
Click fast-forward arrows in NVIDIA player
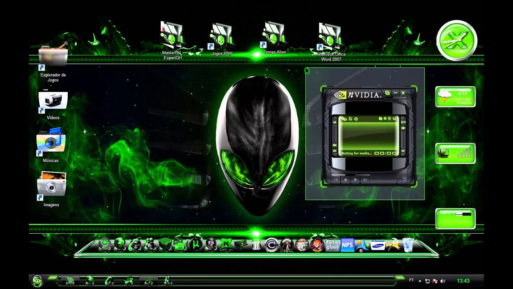(335, 151)
